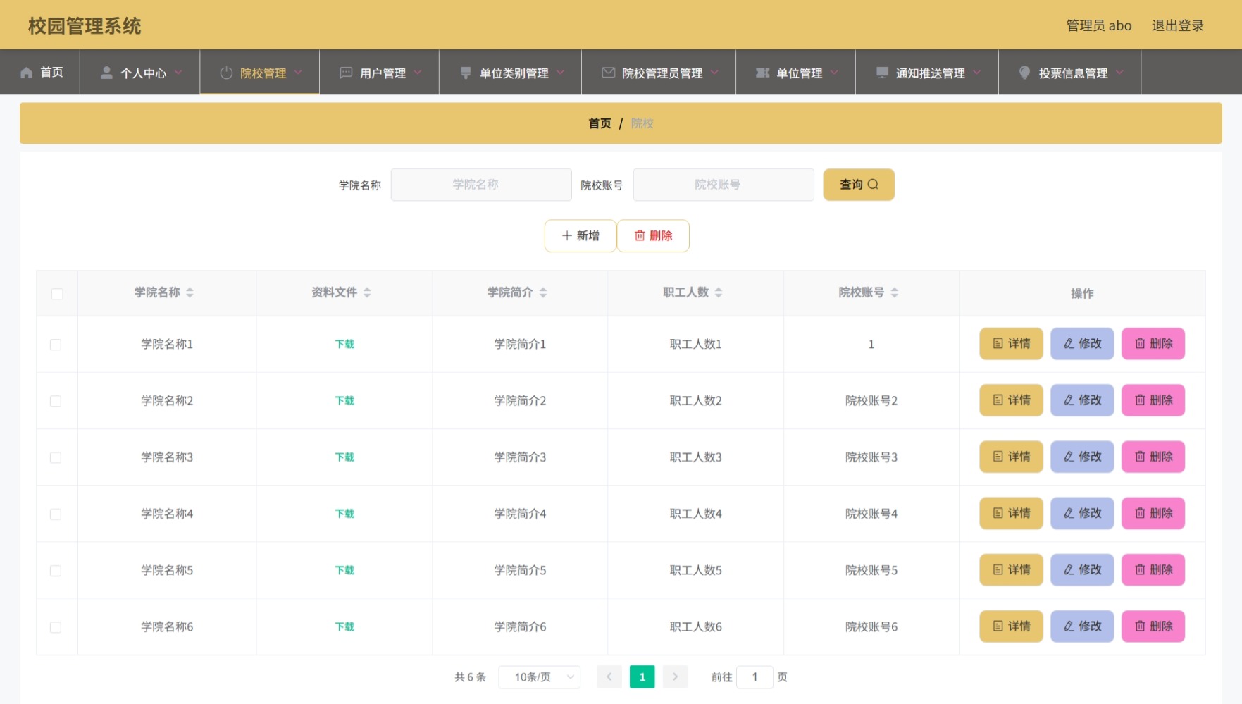
Task: Click the 院校账号2 cell
Action: (x=871, y=401)
